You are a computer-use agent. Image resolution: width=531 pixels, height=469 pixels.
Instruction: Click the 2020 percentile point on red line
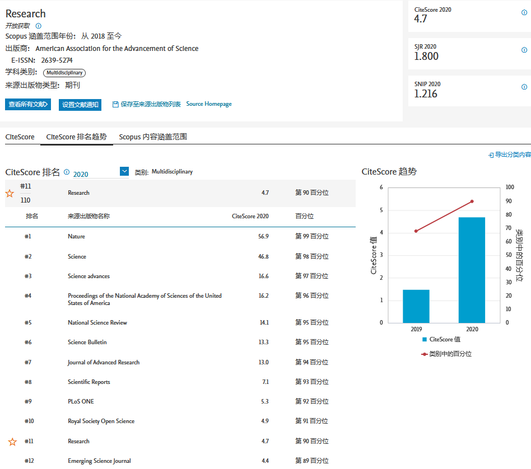click(x=472, y=201)
